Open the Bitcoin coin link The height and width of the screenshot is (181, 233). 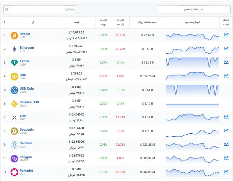pyautogui.click(x=25, y=34)
